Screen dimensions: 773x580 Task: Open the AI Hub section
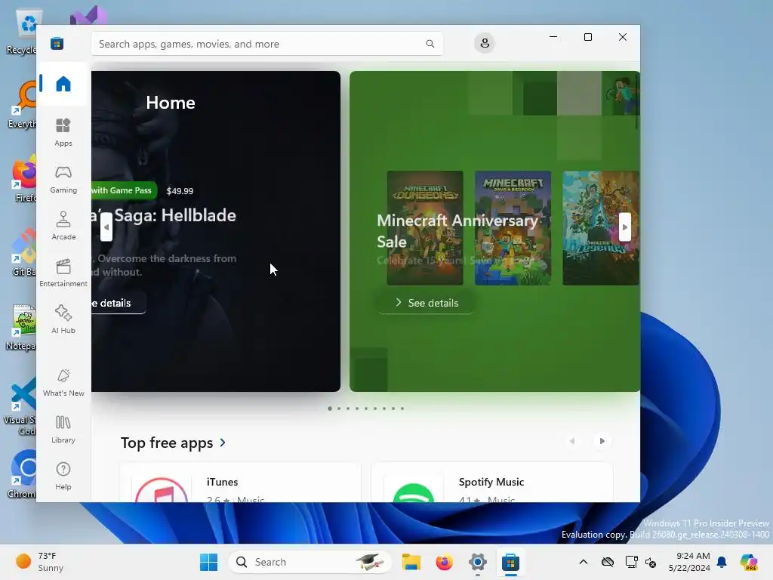(x=63, y=319)
